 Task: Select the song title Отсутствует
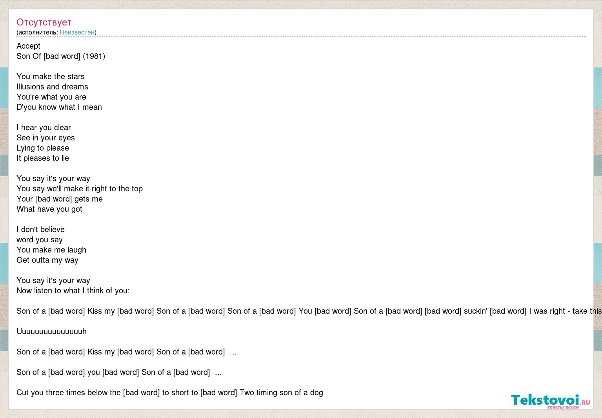coord(44,22)
